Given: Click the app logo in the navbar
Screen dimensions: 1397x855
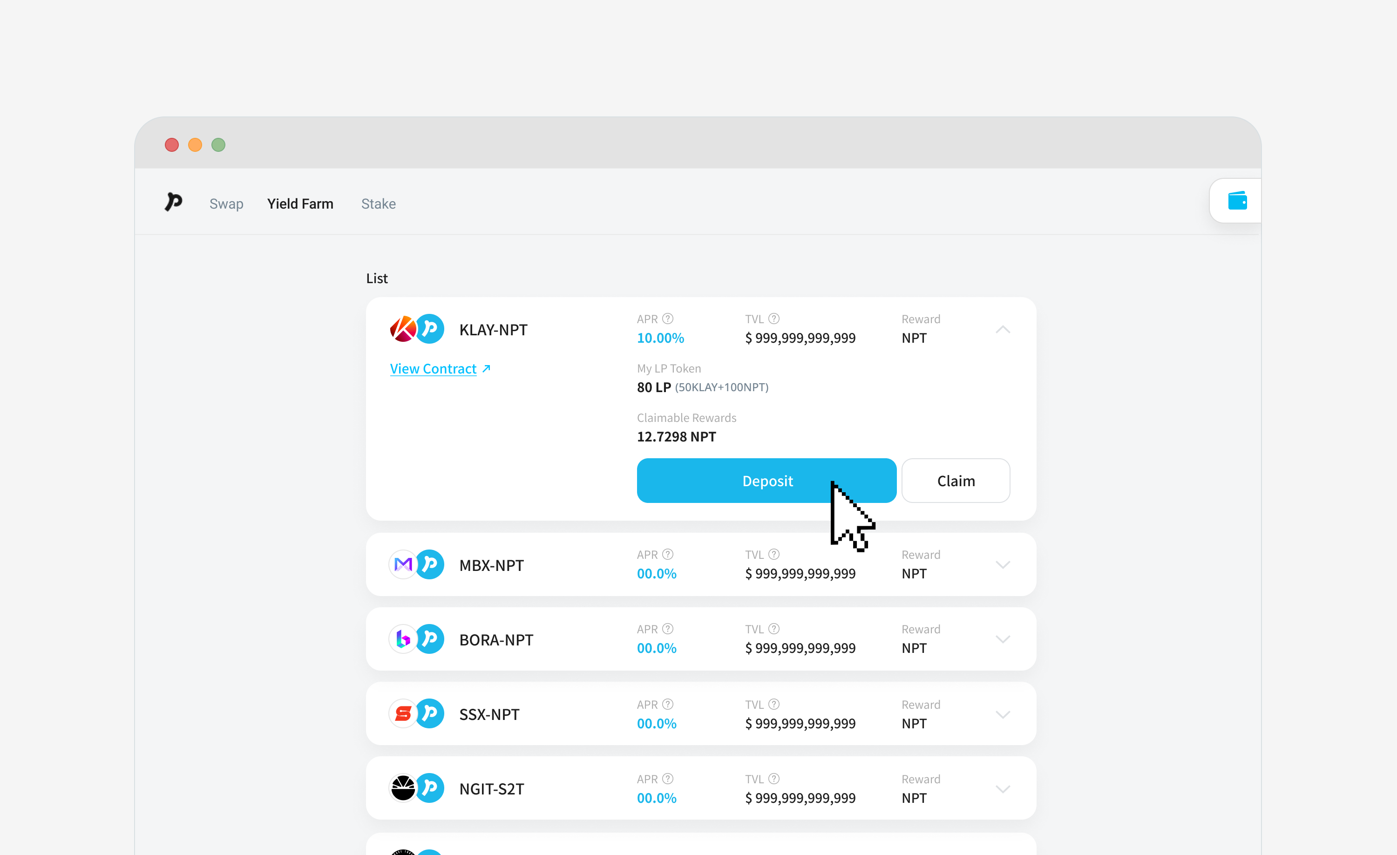Looking at the screenshot, I should (174, 202).
